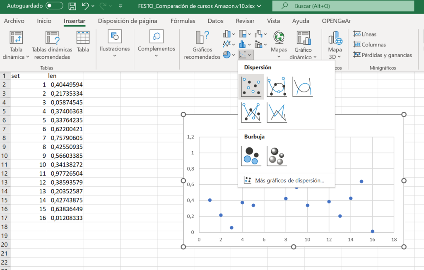This screenshot has height=270, width=424.
Task: Click the chart's horizontal axis label 18
Action: (394, 239)
